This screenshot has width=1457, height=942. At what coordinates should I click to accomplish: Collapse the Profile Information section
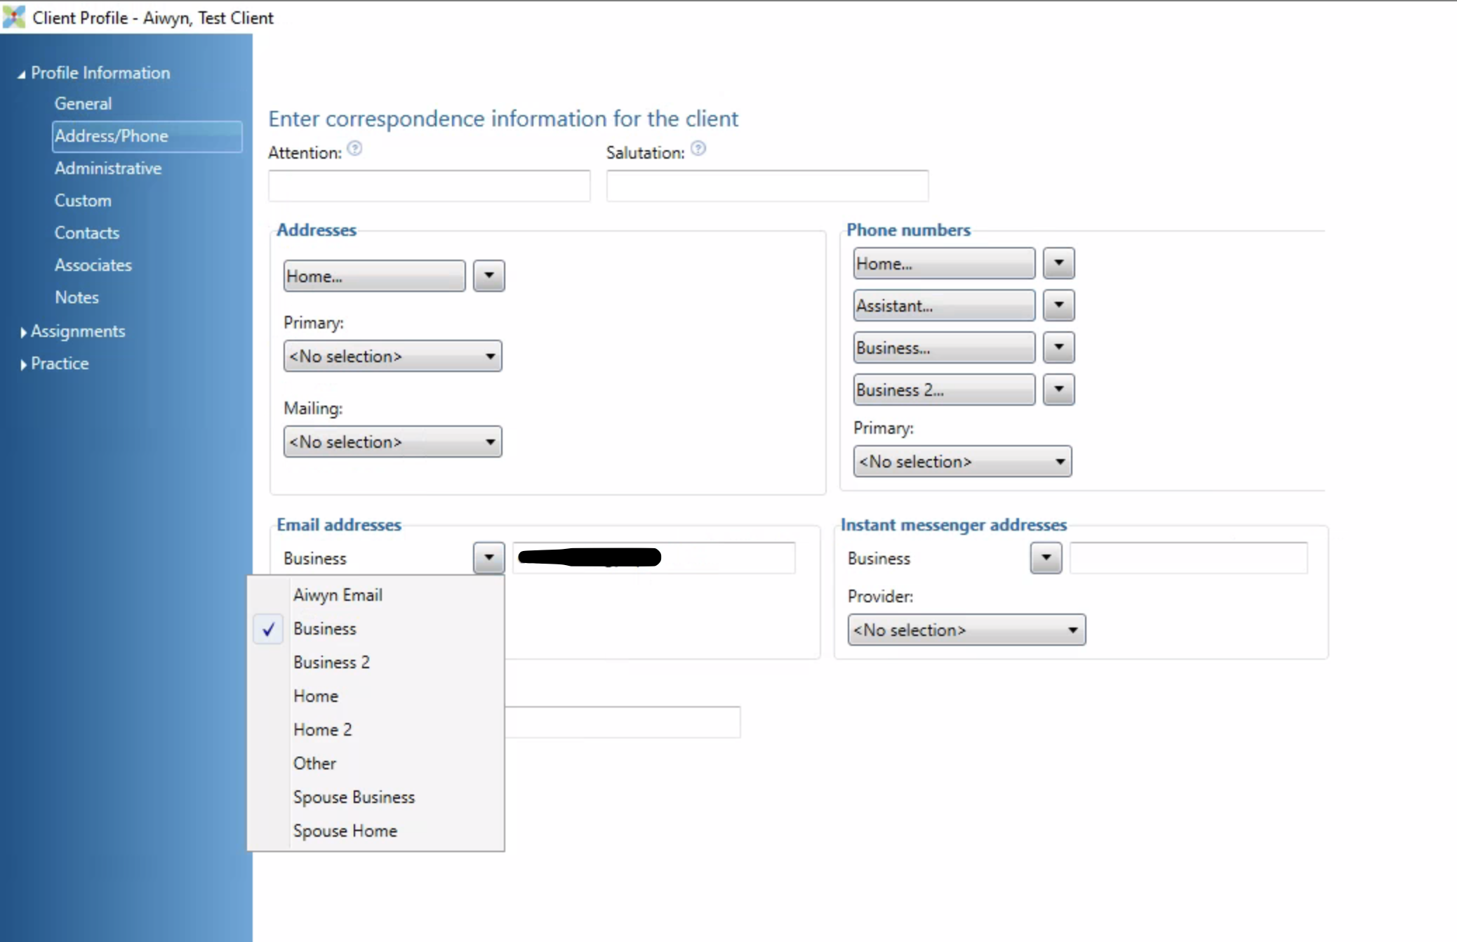(x=22, y=74)
